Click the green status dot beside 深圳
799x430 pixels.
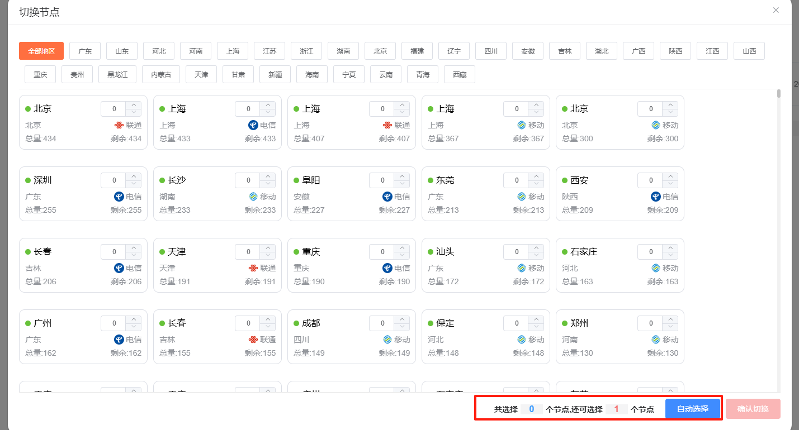[27, 180]
